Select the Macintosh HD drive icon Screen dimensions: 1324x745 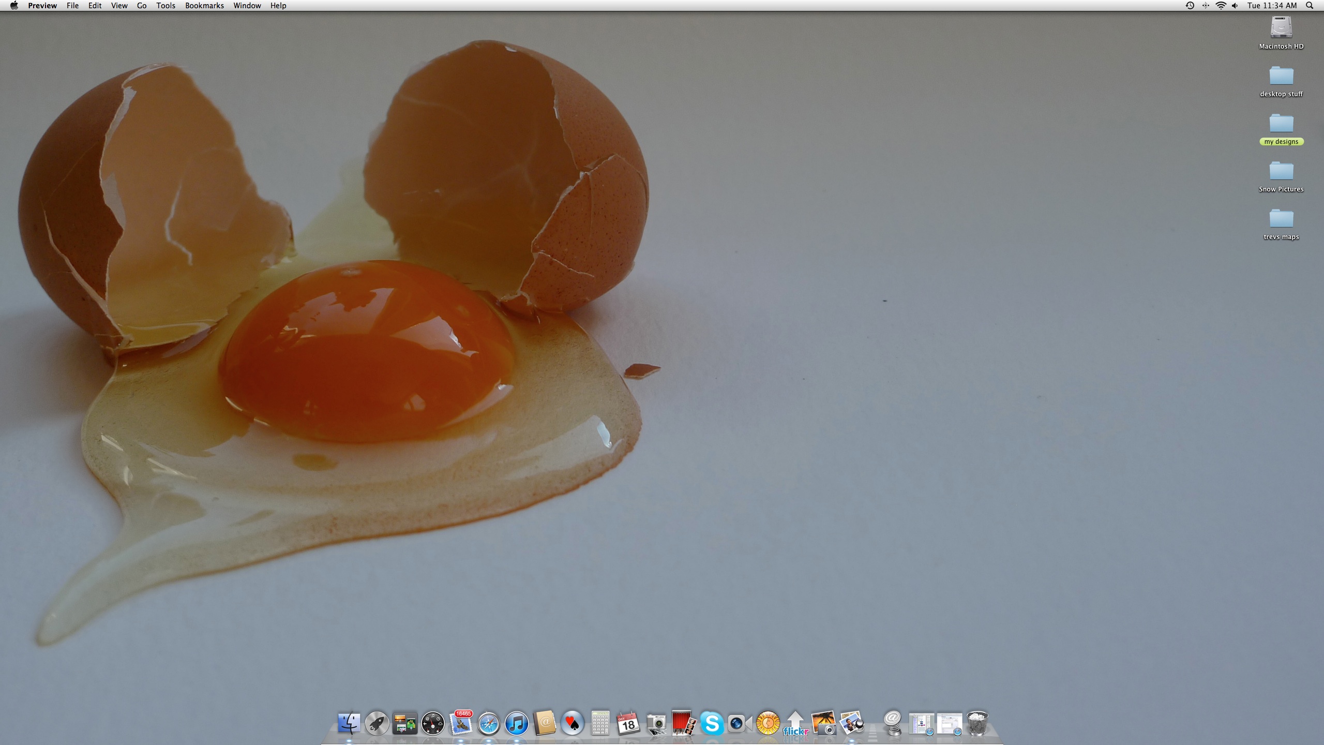[1281, 28]
